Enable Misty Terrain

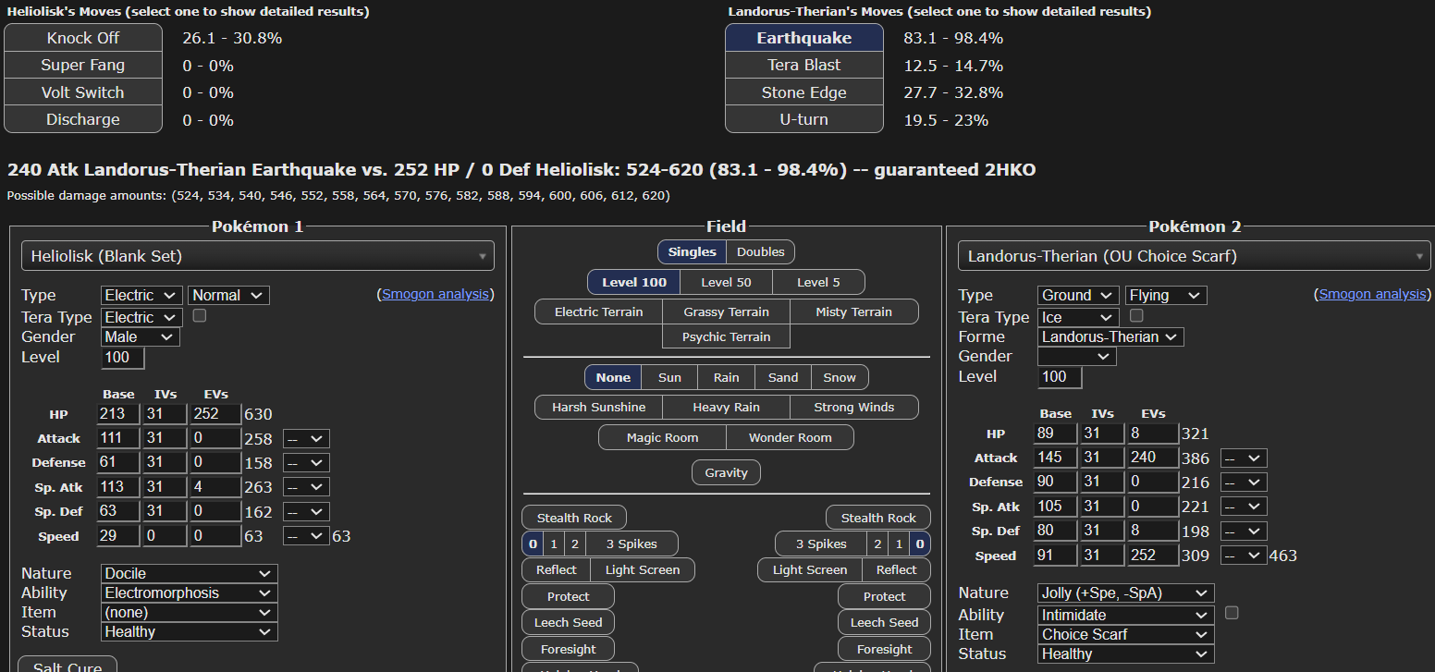click(x=854, y=312)
